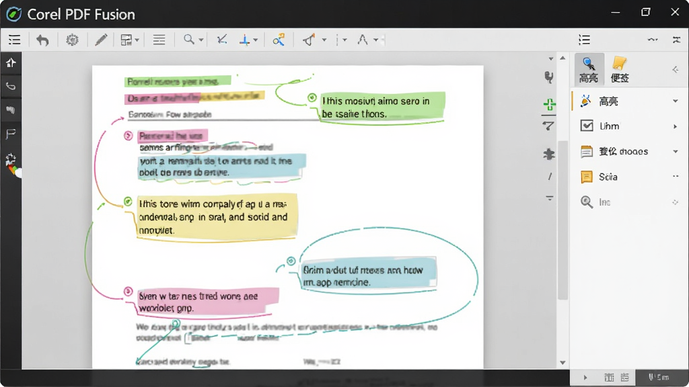Click the green plus icon in vertical strip
Viewport: 689px width, 387px height.
point(549,104)
